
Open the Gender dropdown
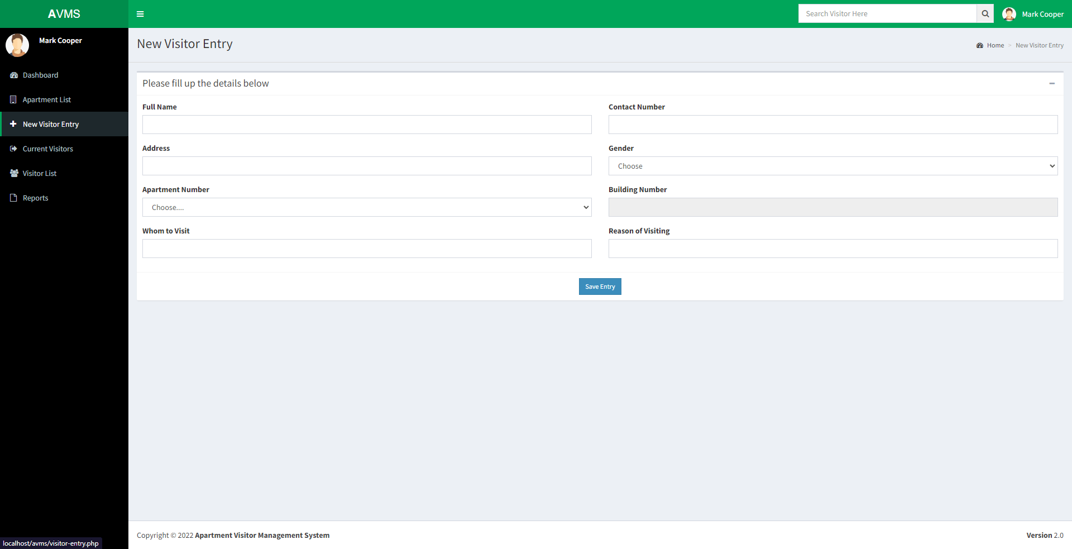point(832,166)
